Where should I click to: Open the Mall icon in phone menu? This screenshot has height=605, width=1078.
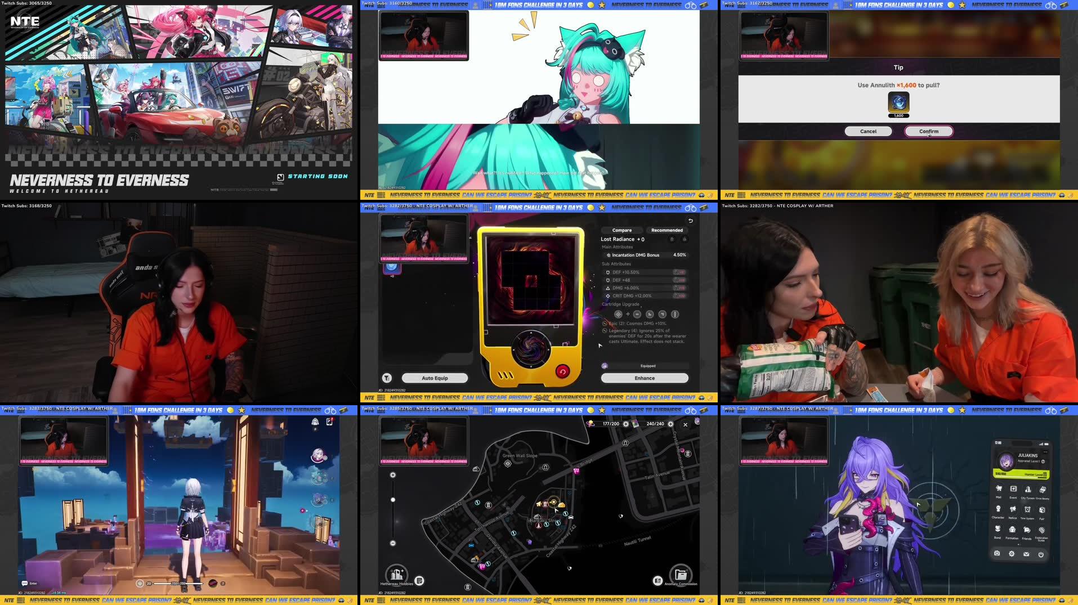point(999,489)
